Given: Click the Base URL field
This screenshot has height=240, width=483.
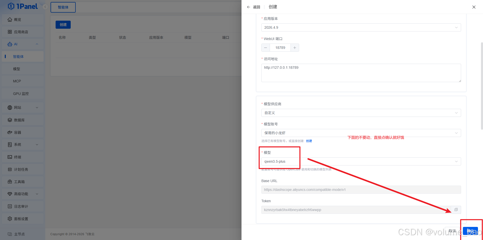Looking at the screenshot, I should tap(361, 190).
